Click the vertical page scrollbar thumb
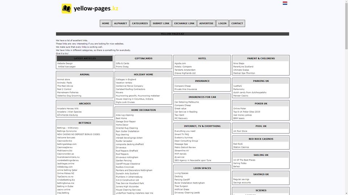 pyautogui.click(x=346, y=25)
